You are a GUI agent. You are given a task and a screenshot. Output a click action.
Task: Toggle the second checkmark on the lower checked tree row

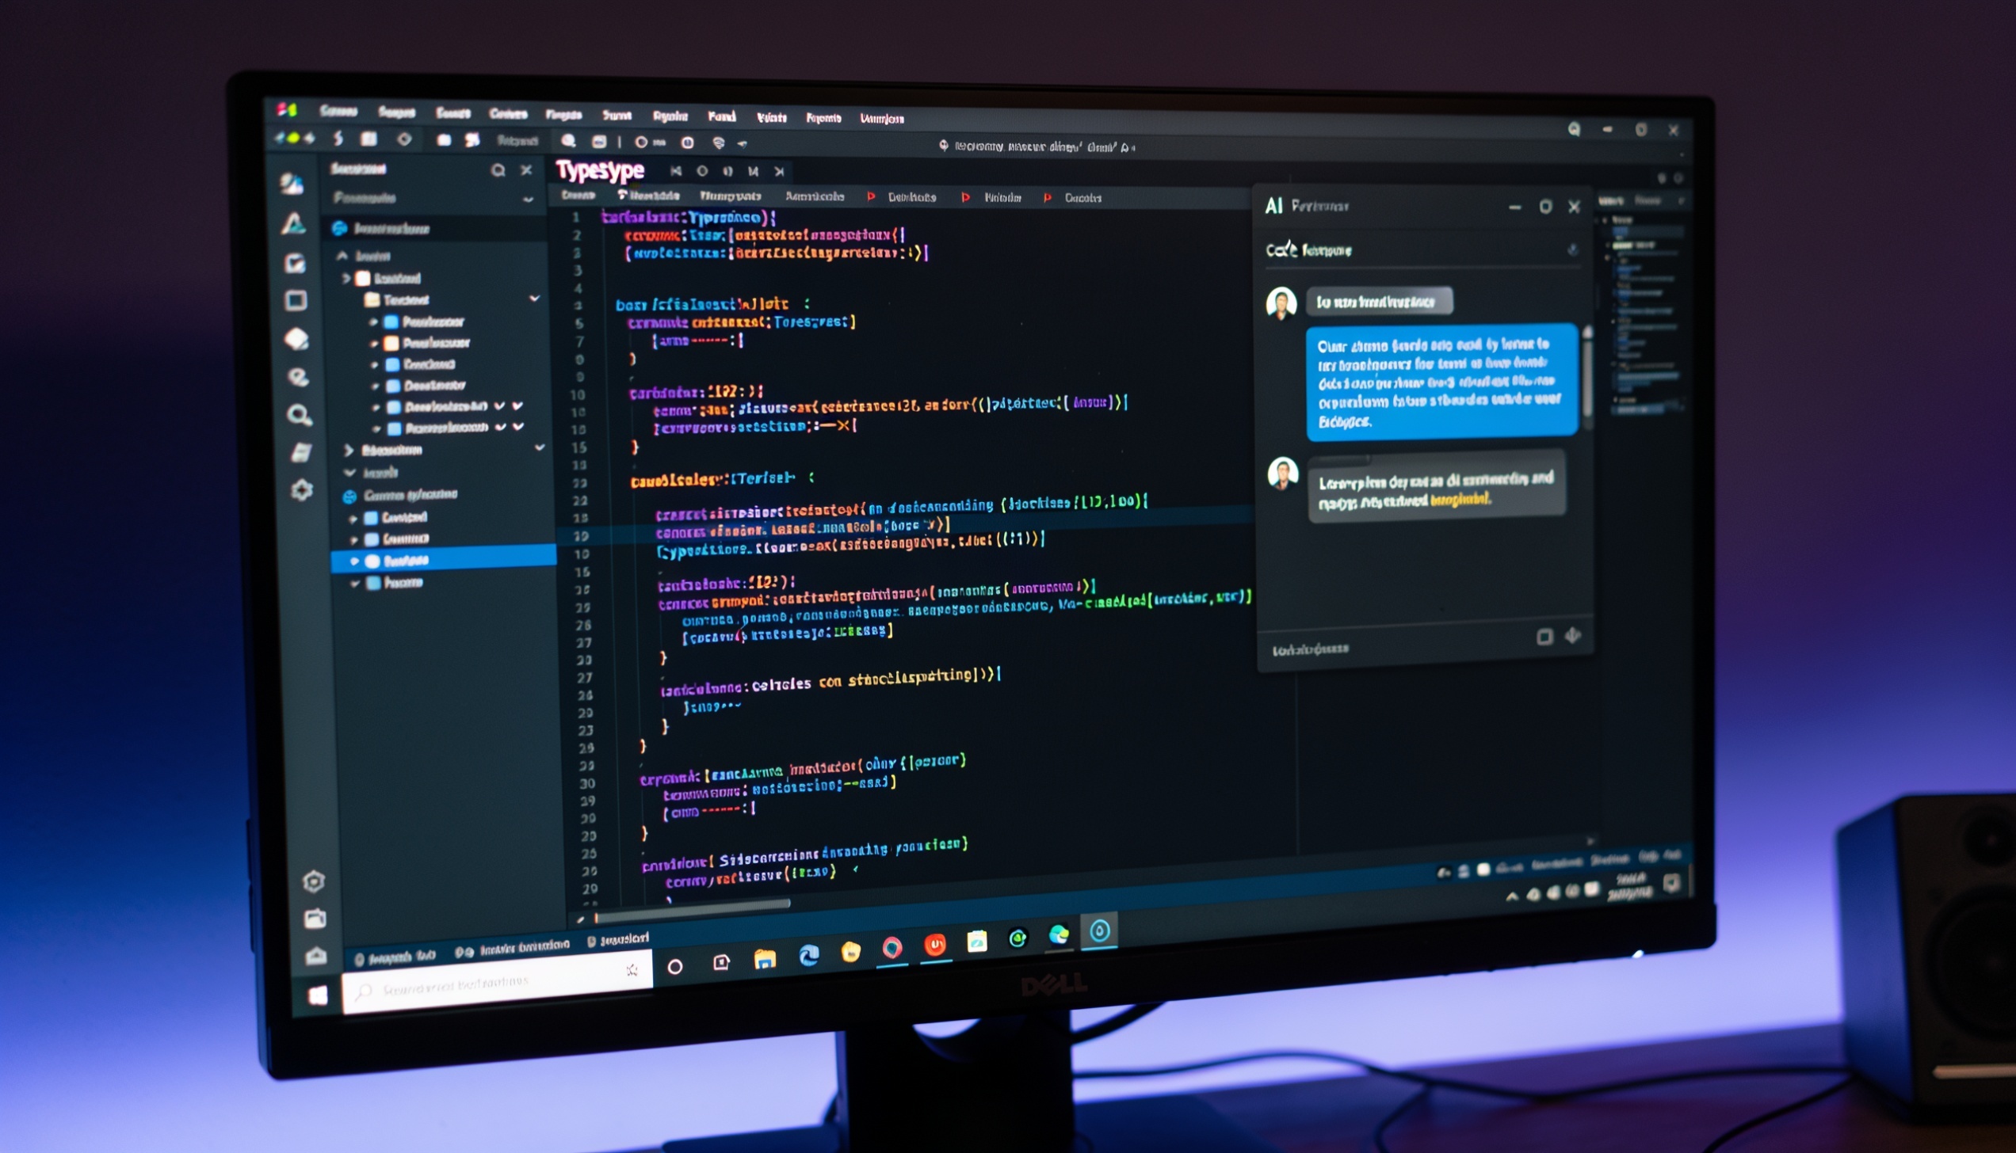[x=518, y=426]
